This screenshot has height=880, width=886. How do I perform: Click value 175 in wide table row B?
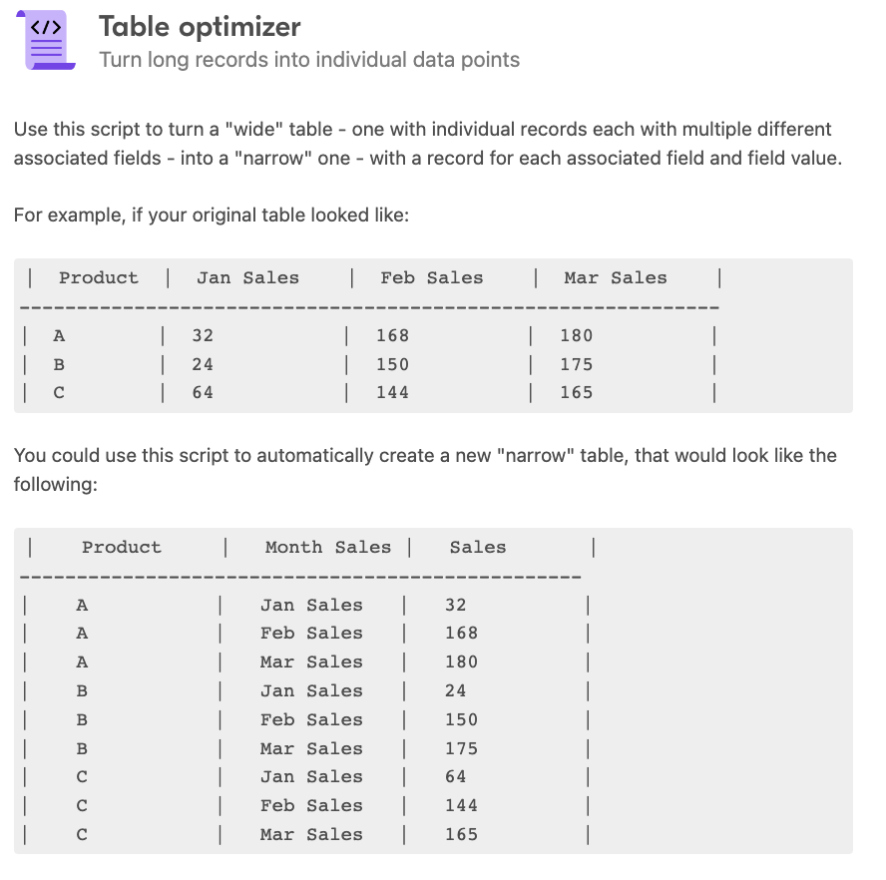pos(577,364)
